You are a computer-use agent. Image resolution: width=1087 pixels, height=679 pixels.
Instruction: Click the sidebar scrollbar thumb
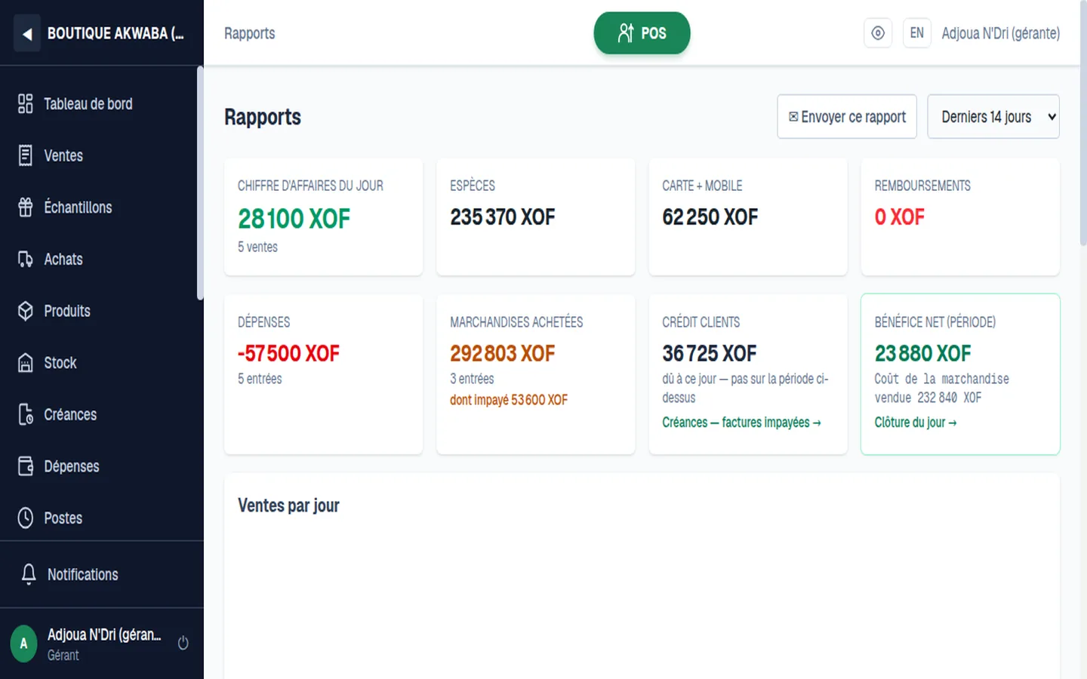pyautogui.click(x=200, y=183)
